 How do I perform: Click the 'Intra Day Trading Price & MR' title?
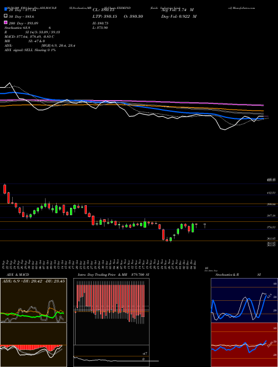102,275
